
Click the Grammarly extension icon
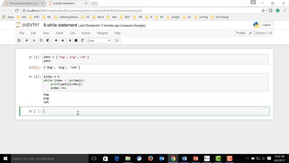[x=278, y=11]
